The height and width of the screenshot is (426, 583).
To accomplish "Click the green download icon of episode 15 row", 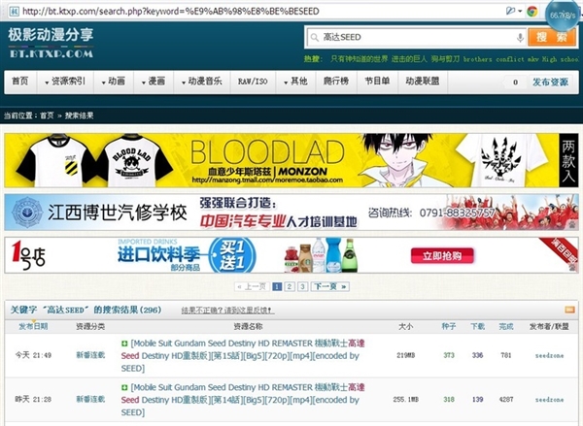I will [124, 344].
